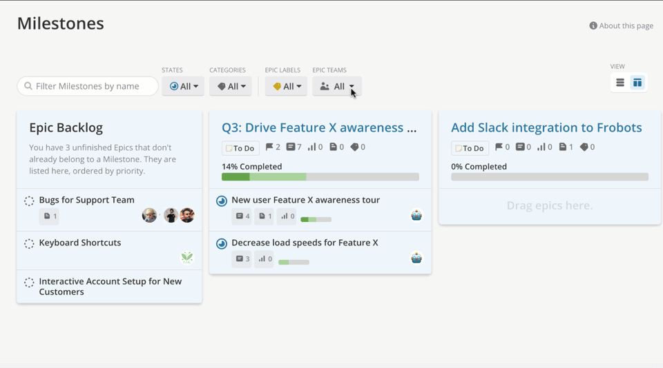
Task: Open the New user Feature X awareness tour epic
Action: pyautogui.click(x=305, y=200)
